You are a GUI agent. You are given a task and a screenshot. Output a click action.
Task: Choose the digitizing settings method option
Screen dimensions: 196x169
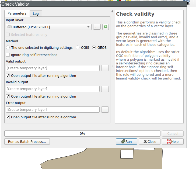tap(8, 48)
